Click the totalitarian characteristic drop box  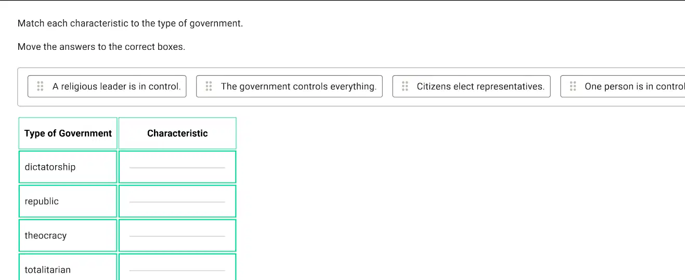177,267
